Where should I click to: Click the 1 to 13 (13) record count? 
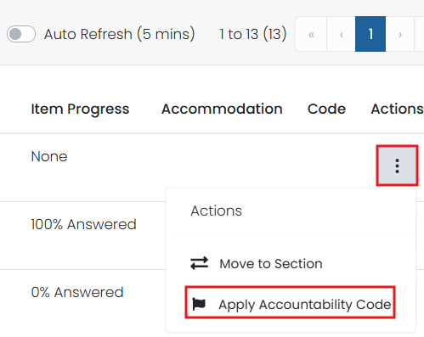[253, 34]
